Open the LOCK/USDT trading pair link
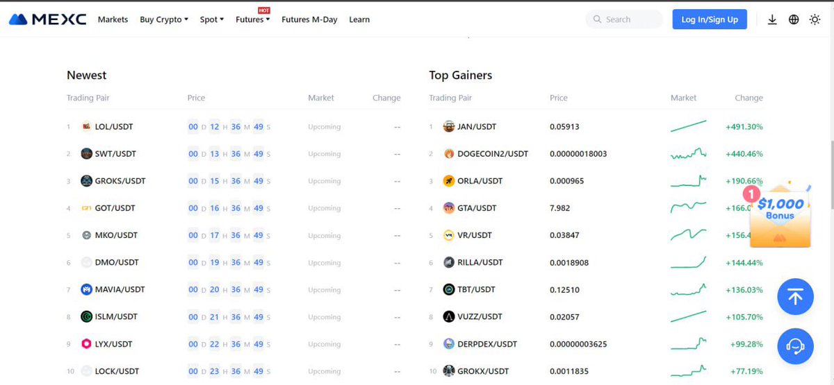Screen dimensions: 834x385 pyautogui.click(x=117, y=371)
